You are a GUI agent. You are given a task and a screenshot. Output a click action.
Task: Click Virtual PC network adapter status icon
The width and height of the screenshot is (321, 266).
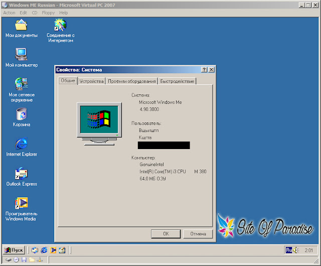40,260
